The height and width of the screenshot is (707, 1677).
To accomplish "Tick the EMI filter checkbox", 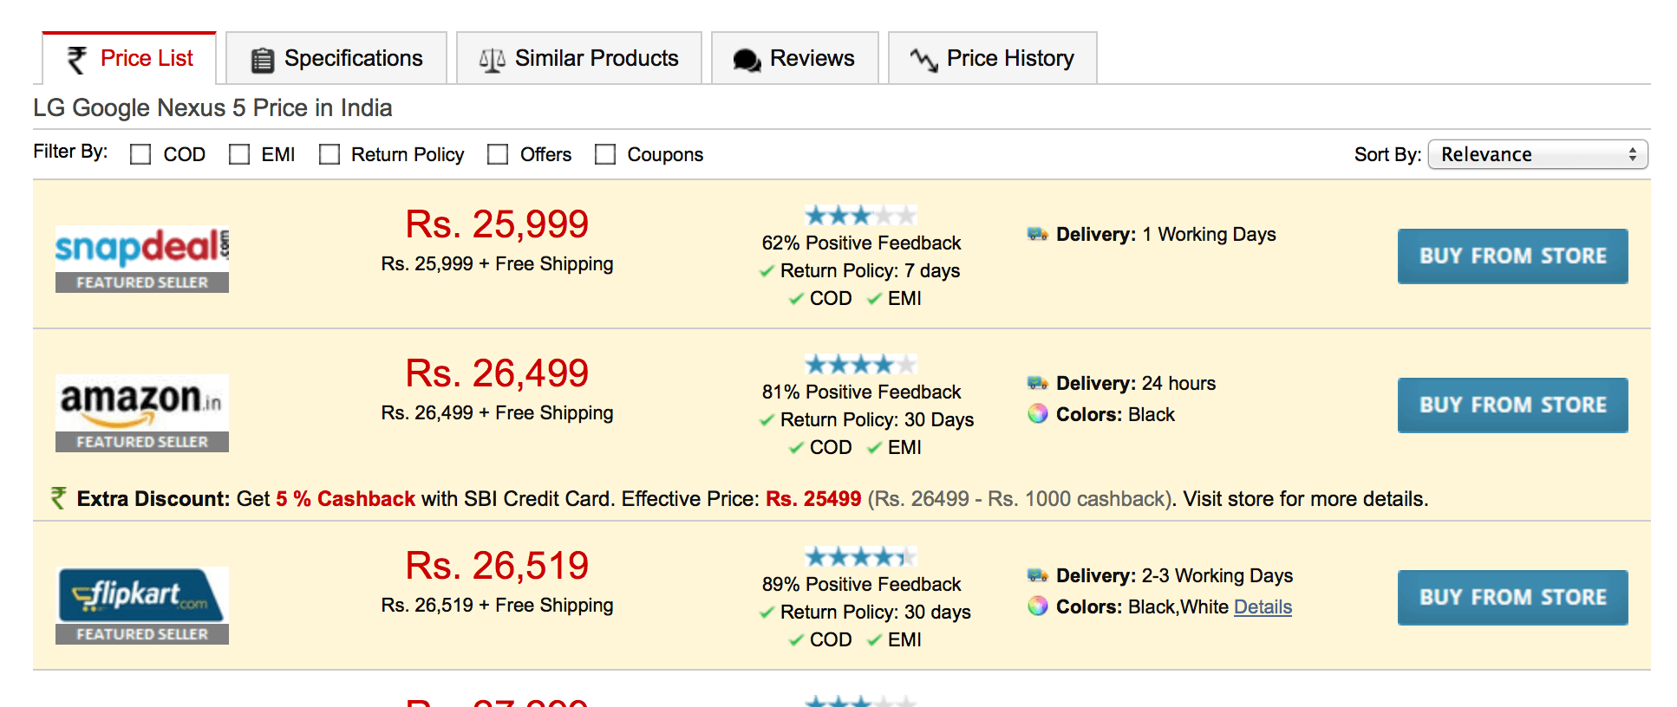I will pyautogui.click(x=239, y=154).
